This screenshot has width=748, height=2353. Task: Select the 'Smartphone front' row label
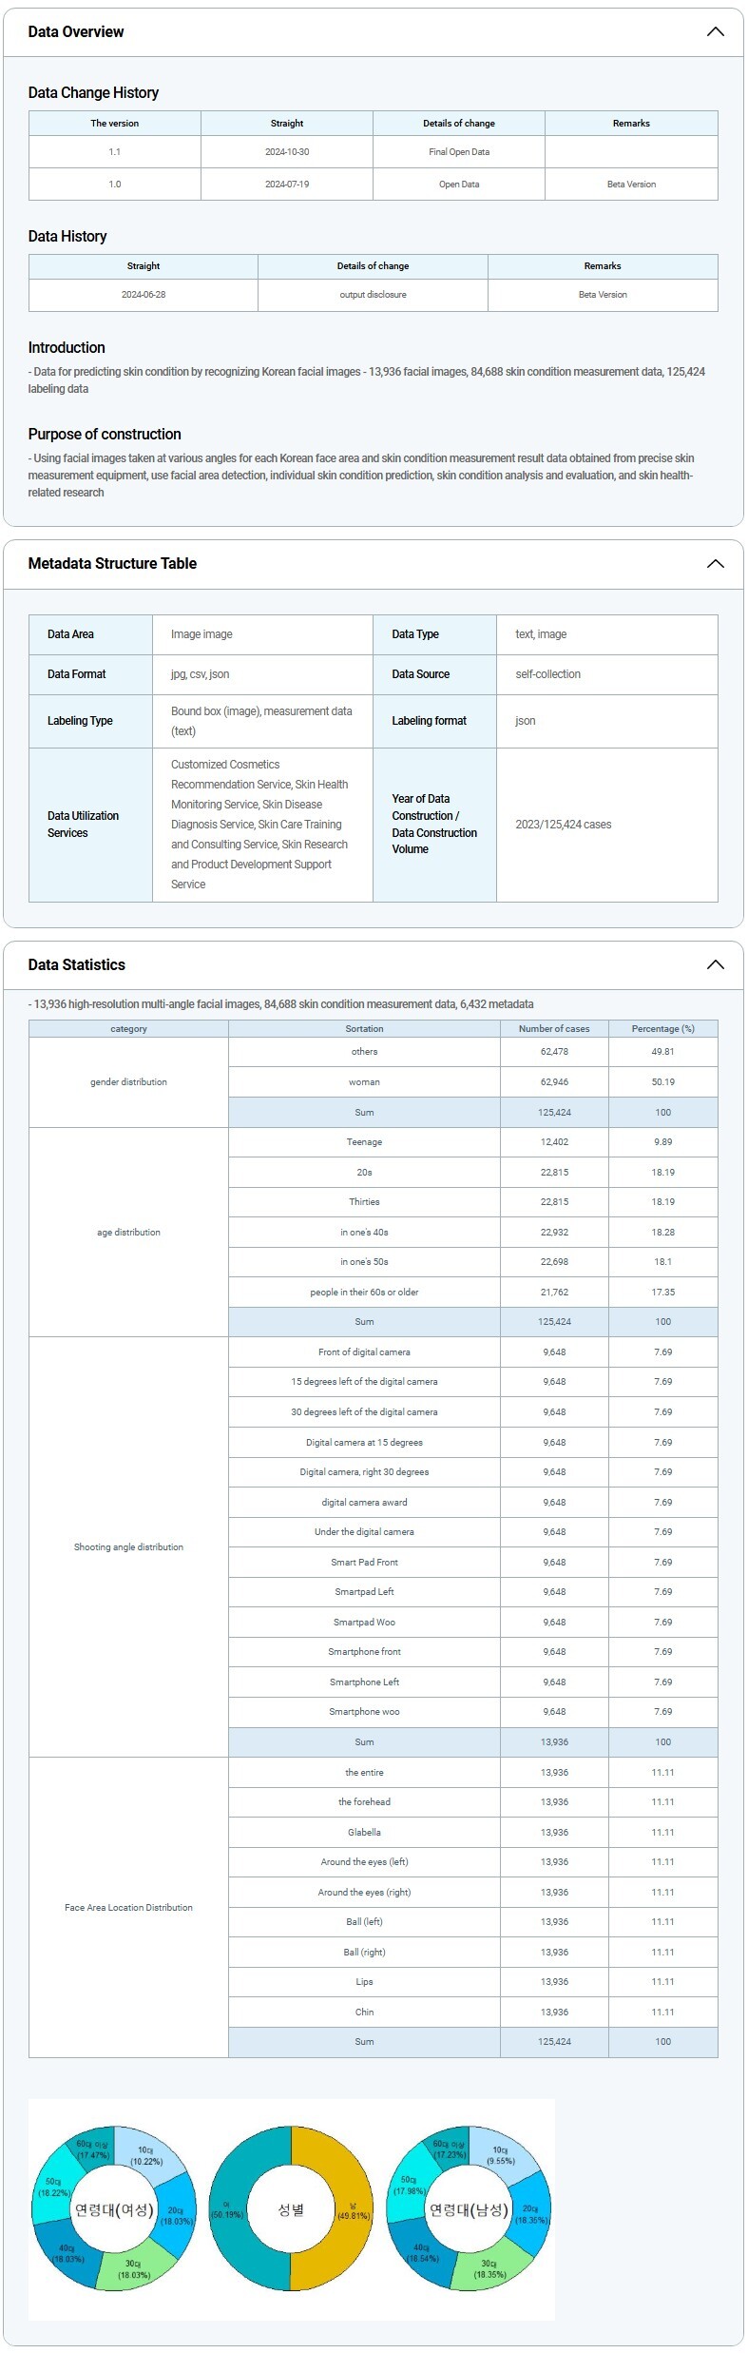(364, 1652)
